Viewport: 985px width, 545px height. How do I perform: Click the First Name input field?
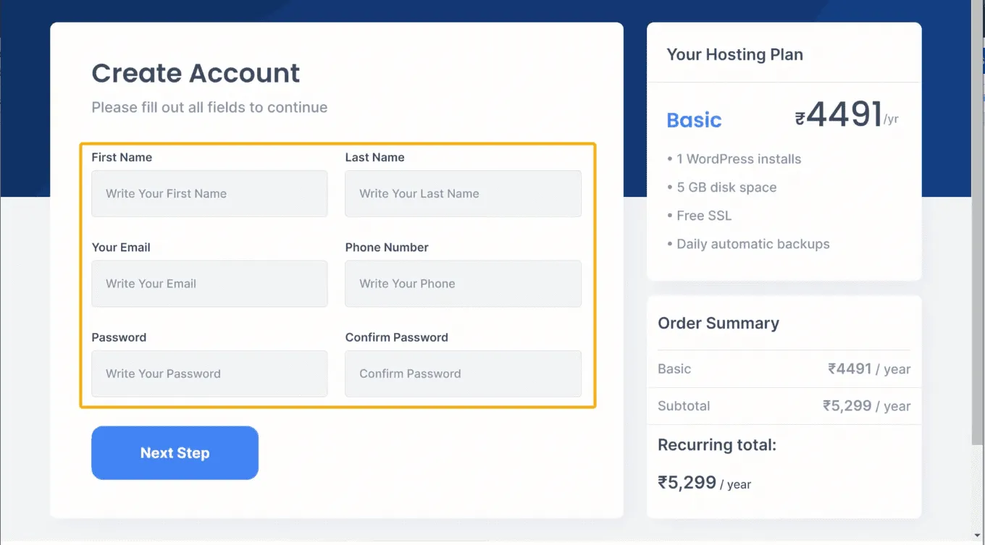tap(209, 194)
